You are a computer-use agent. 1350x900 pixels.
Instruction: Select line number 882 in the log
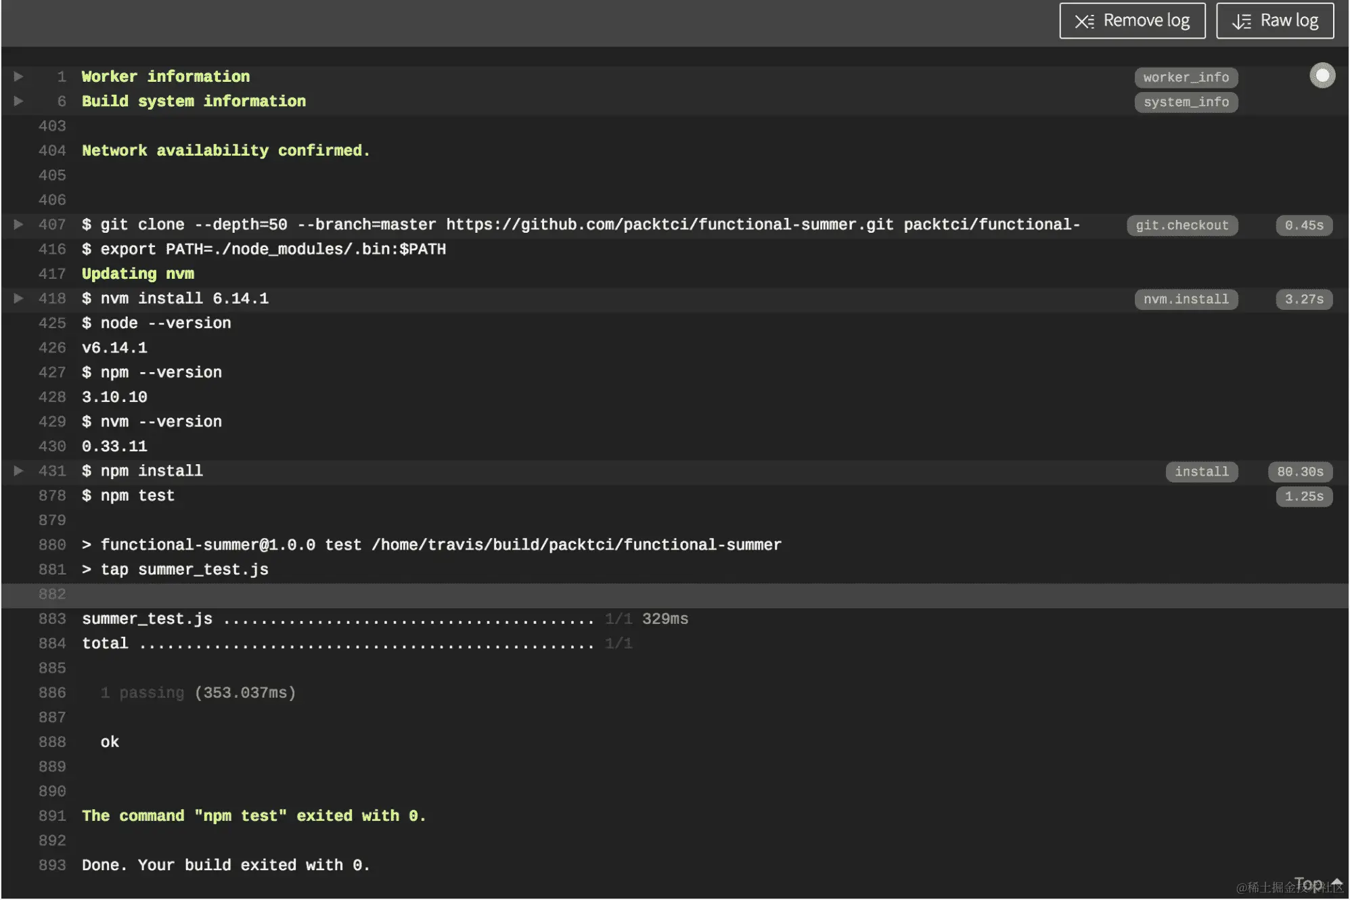(52, 594)
